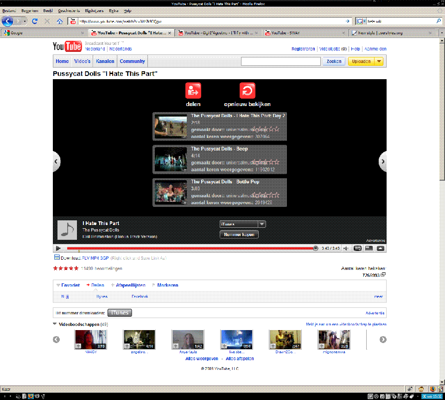Click the YouTube logo
The image size is (445, 400).
[x=67, y=46]
